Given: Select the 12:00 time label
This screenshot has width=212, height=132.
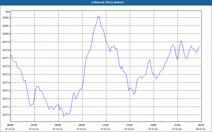Looking at the screenshot, I should click(105, 125).
